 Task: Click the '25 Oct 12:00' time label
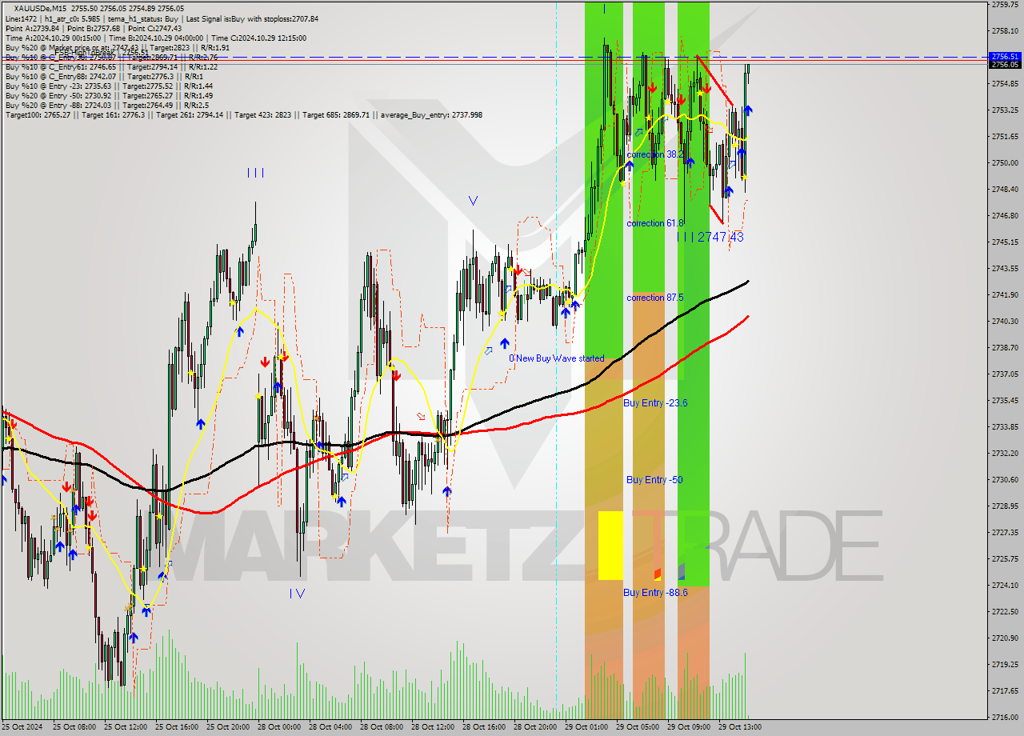click(x=125, y=727)
